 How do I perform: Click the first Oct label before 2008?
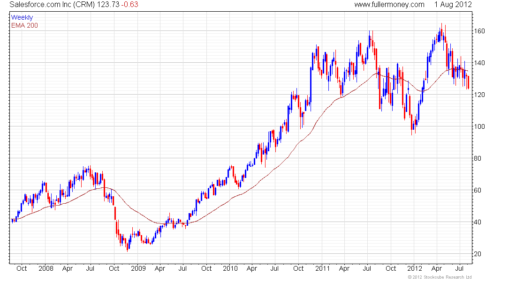coord(22,268)
